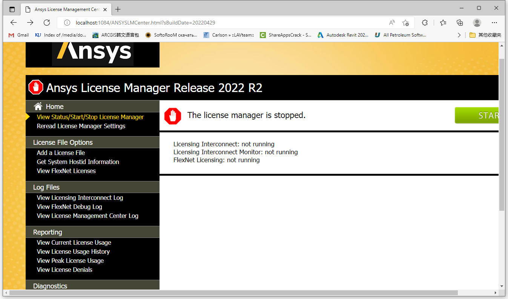Viewport: 508px width, 299px height.
Task: Open the Autodesk Revit bookmark
Action: (x=343, y=35)
